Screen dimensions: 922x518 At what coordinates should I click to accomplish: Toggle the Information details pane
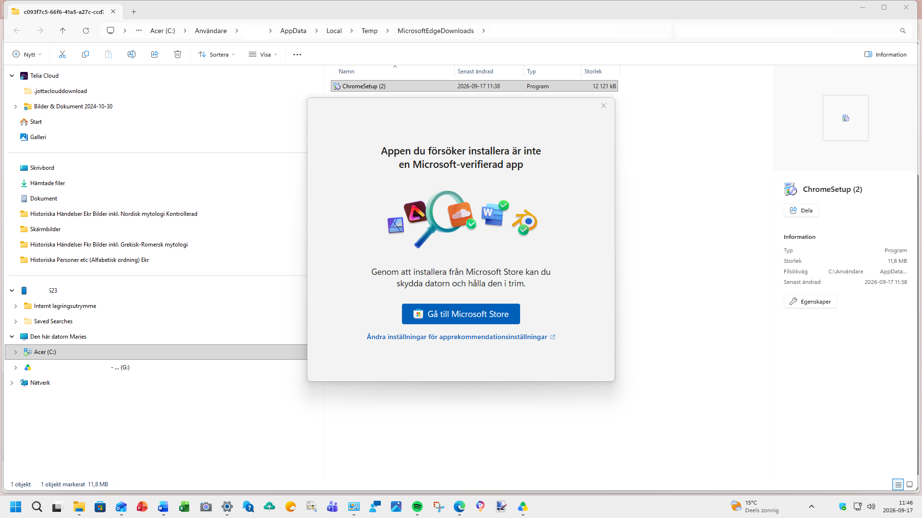pyautogui.click(x=886, y=54)
